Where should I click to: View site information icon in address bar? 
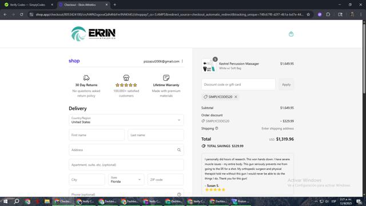coord(31,14)
